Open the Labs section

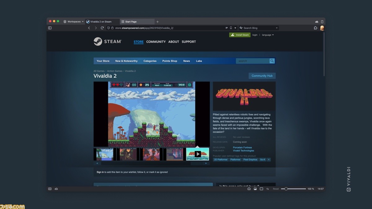tap(199, 61)
